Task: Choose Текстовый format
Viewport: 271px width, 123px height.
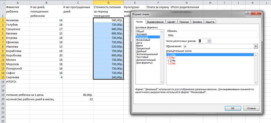Action: tap(148, 57)
